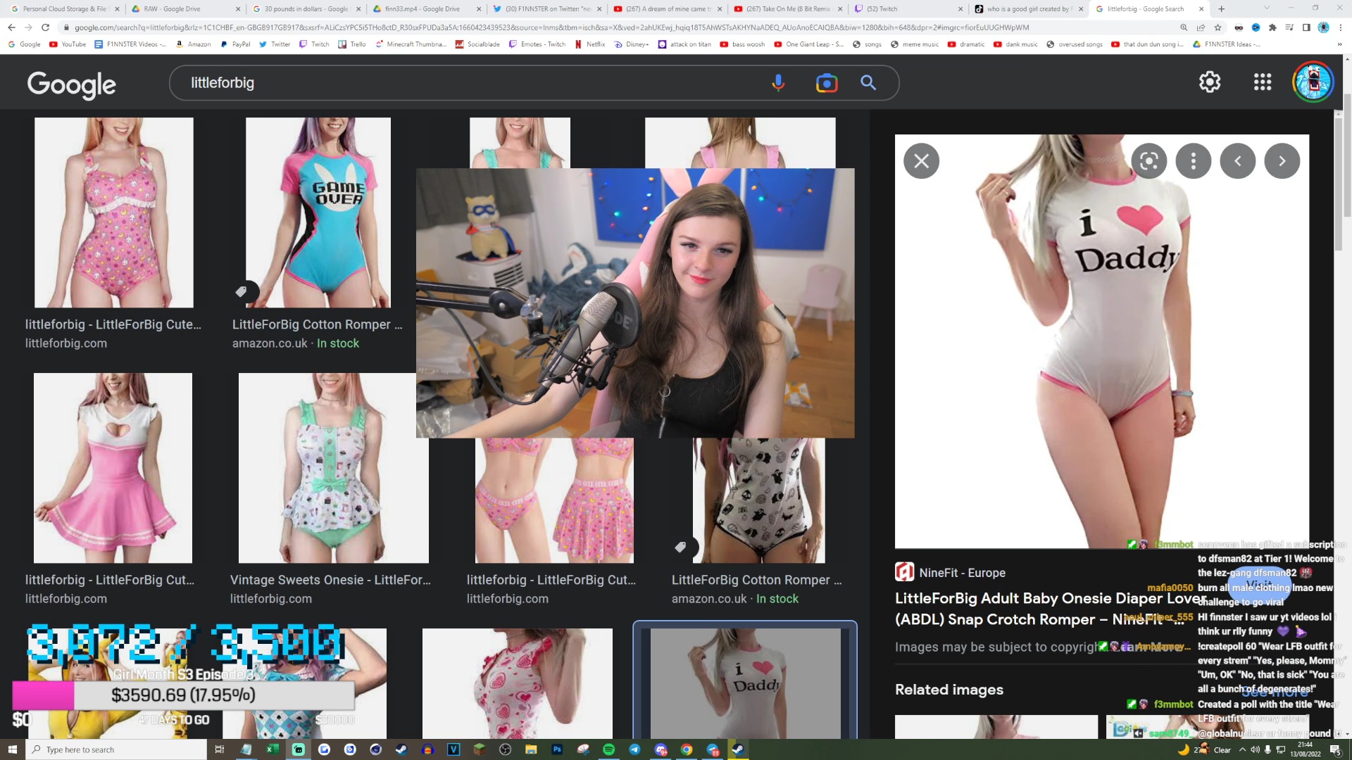This screenshot has width=1352, height=760.
Task: Open Spotify from the taskbar
Action: pyautogui.click(x=609, y=749)
